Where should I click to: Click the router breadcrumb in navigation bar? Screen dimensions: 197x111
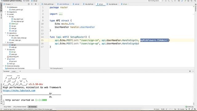pyautogui.click(x=27, y=1)
